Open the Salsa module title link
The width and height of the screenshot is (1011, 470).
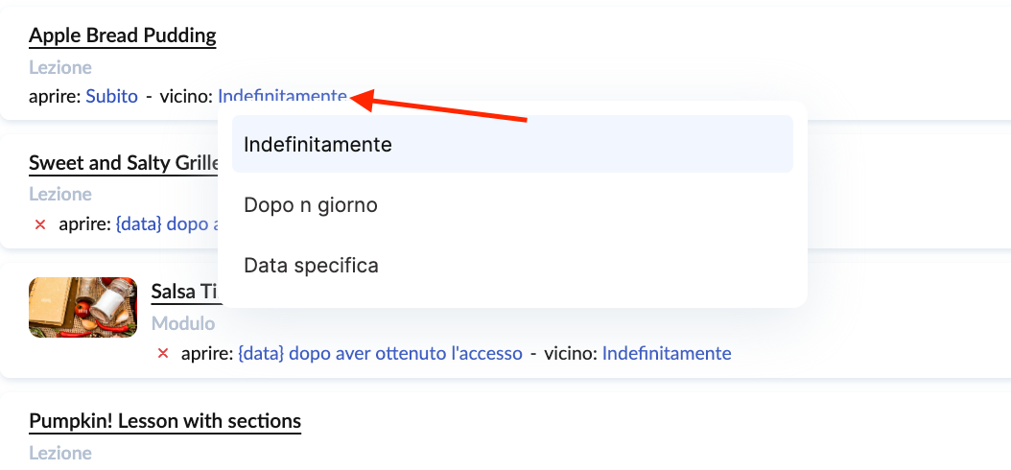click(186, 292)
